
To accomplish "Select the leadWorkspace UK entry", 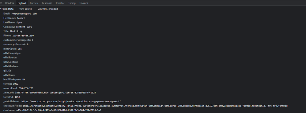I will (x=14, y=79).
